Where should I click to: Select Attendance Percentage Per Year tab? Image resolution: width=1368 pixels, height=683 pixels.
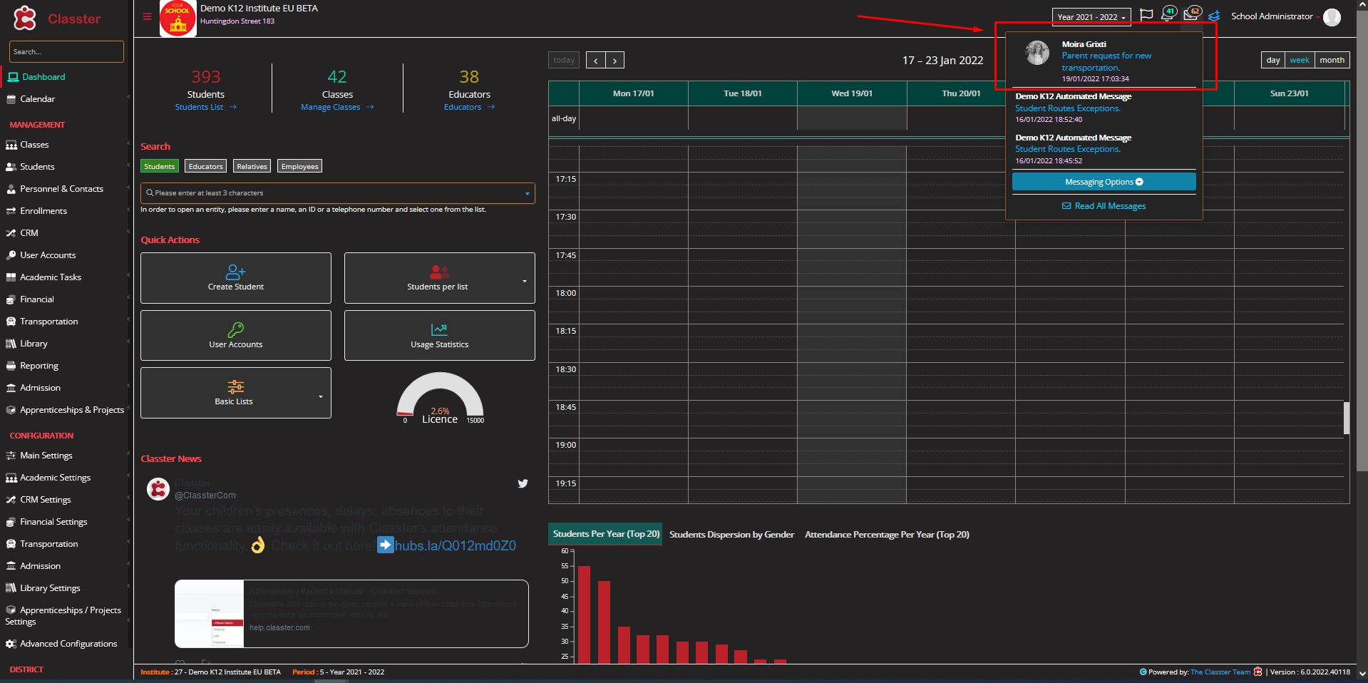pyautogui.click(x=887, y=535)
